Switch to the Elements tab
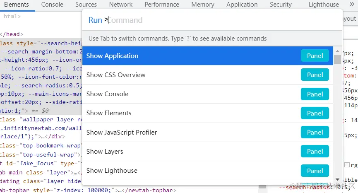This screenshot has width=358, height=193. pos(16,5)
